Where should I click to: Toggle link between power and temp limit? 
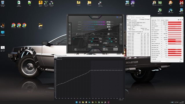tap(104, 43)
